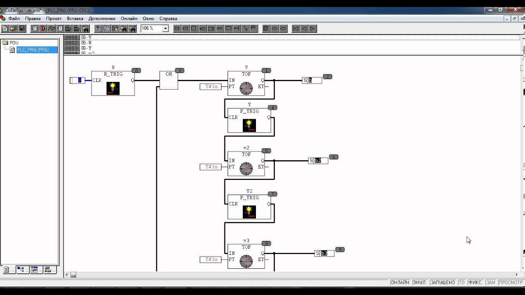Click the OR block

pos(169,80)
